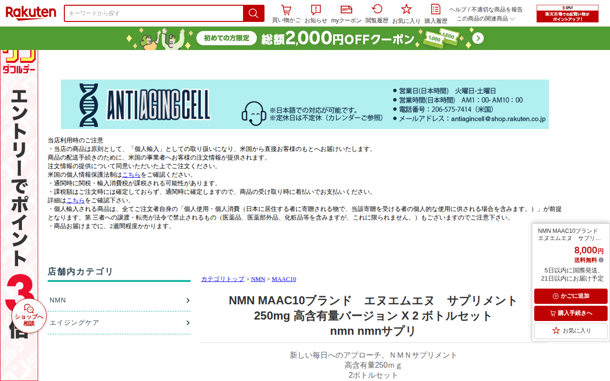Click the 店舗内カテゴリ heading
Image resolution: width=610 pixels, height=381 pixels.
tap(81, 271)
